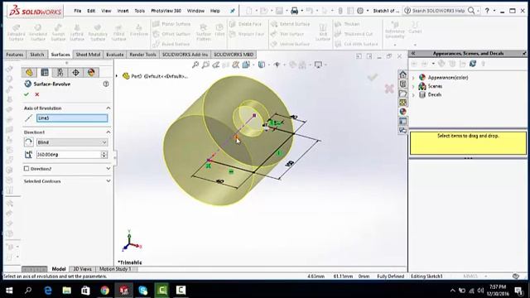530x298 pixels.
Task: Open Custom Properties task pane tab
Action: (402, 121)
